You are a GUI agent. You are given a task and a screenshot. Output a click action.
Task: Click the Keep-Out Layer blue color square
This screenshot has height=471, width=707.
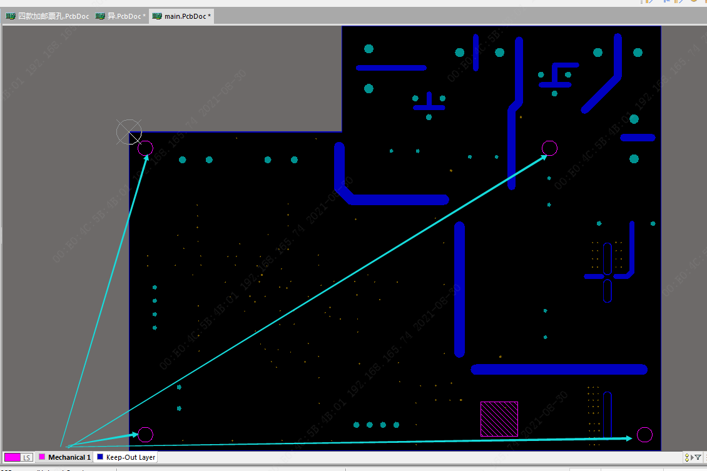pos(99,457)
